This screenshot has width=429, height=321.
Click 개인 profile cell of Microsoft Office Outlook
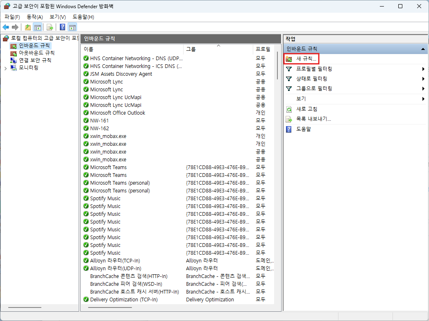coord(261,113)
